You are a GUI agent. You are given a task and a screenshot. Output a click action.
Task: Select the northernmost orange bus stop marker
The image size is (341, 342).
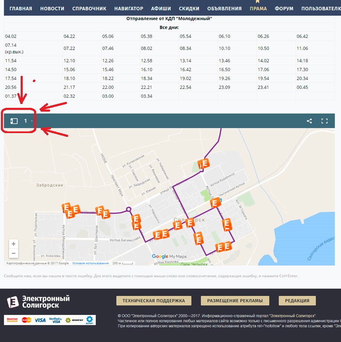coord(204,163)
